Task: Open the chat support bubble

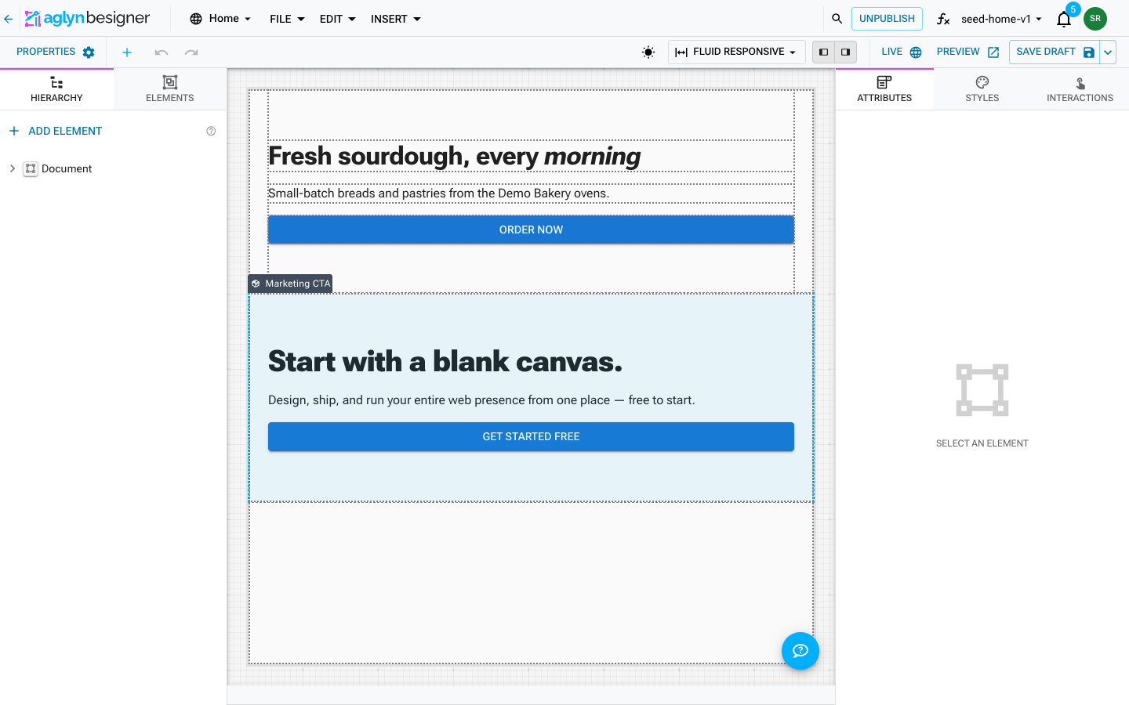Action: click(800, 651)
